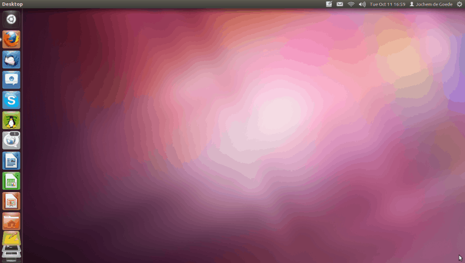The image size is (465, 263).
Task: Open the volume sound indicator
Action: (x=362, y=4)
